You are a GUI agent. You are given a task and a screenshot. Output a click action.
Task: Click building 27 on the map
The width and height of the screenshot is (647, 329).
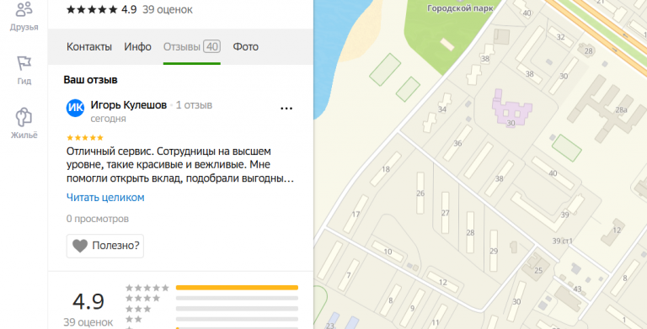pyautogui.click(x=445, y=213)
